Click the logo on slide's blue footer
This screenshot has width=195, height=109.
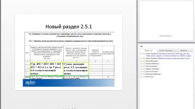point(30,83)
